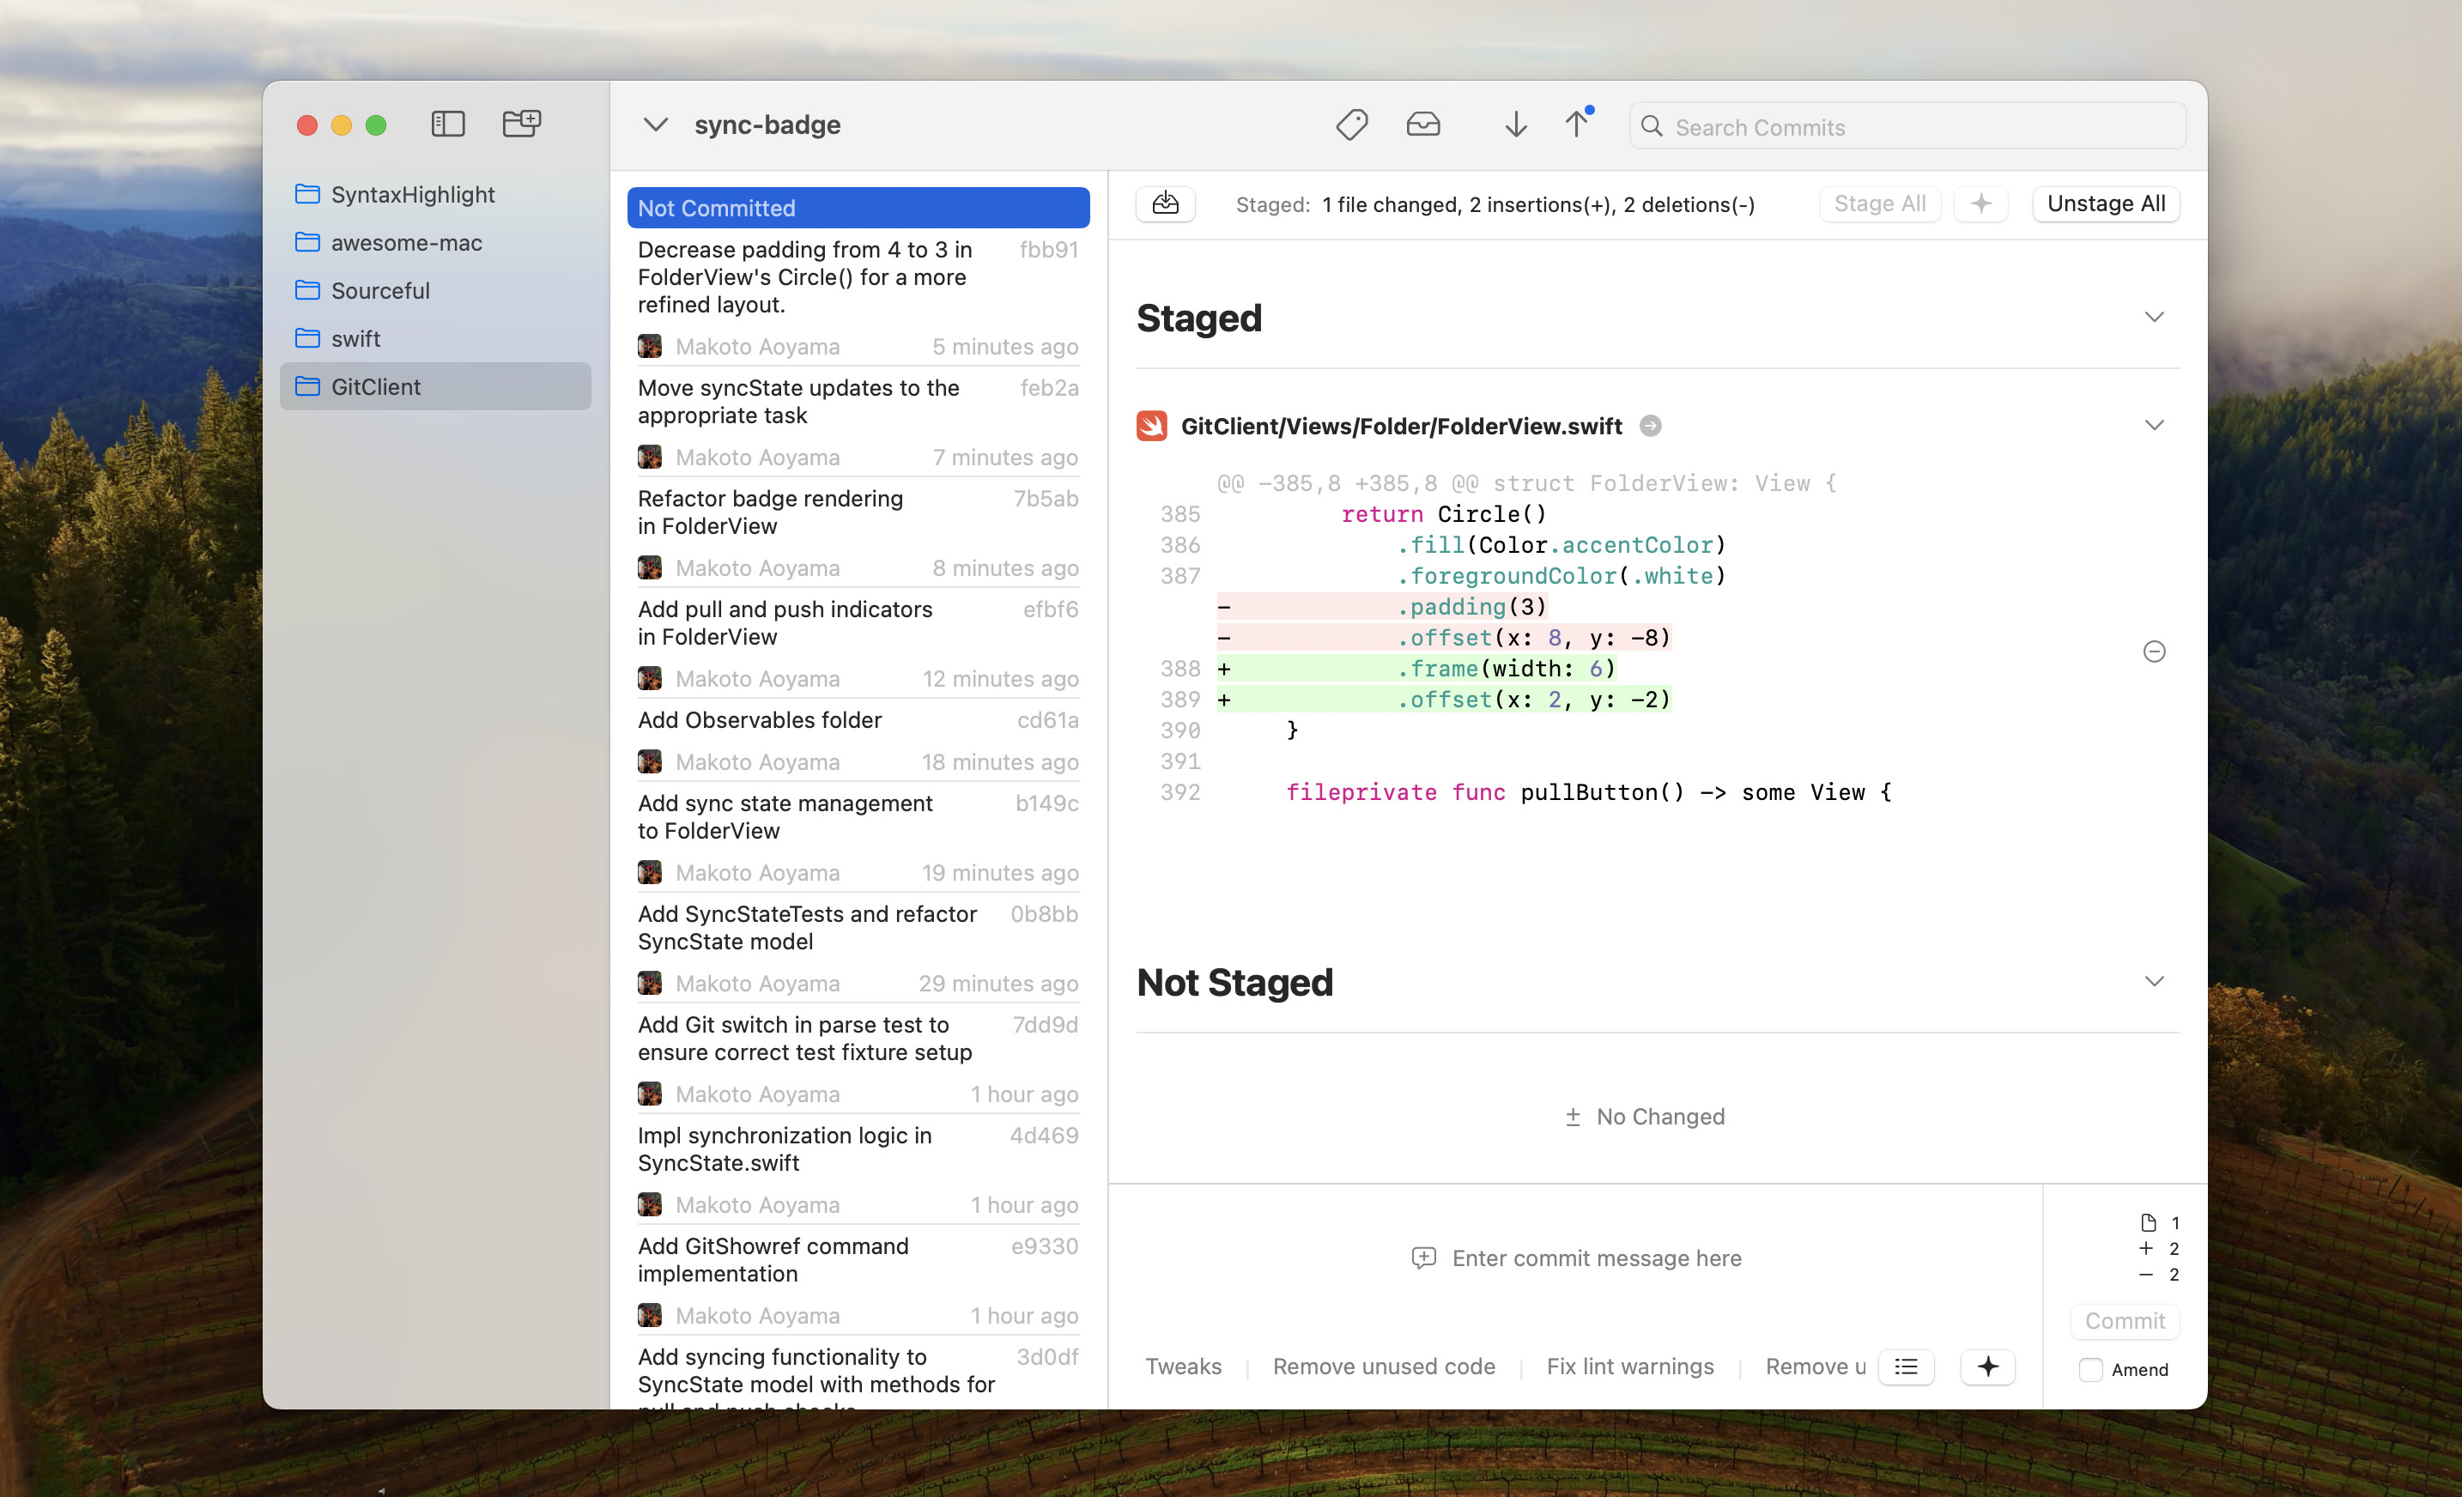Image resolution: width=2462 pixels, height=1497 pixels.
Task: Open the tags icon in toolbar
Action: [1351, 125]
